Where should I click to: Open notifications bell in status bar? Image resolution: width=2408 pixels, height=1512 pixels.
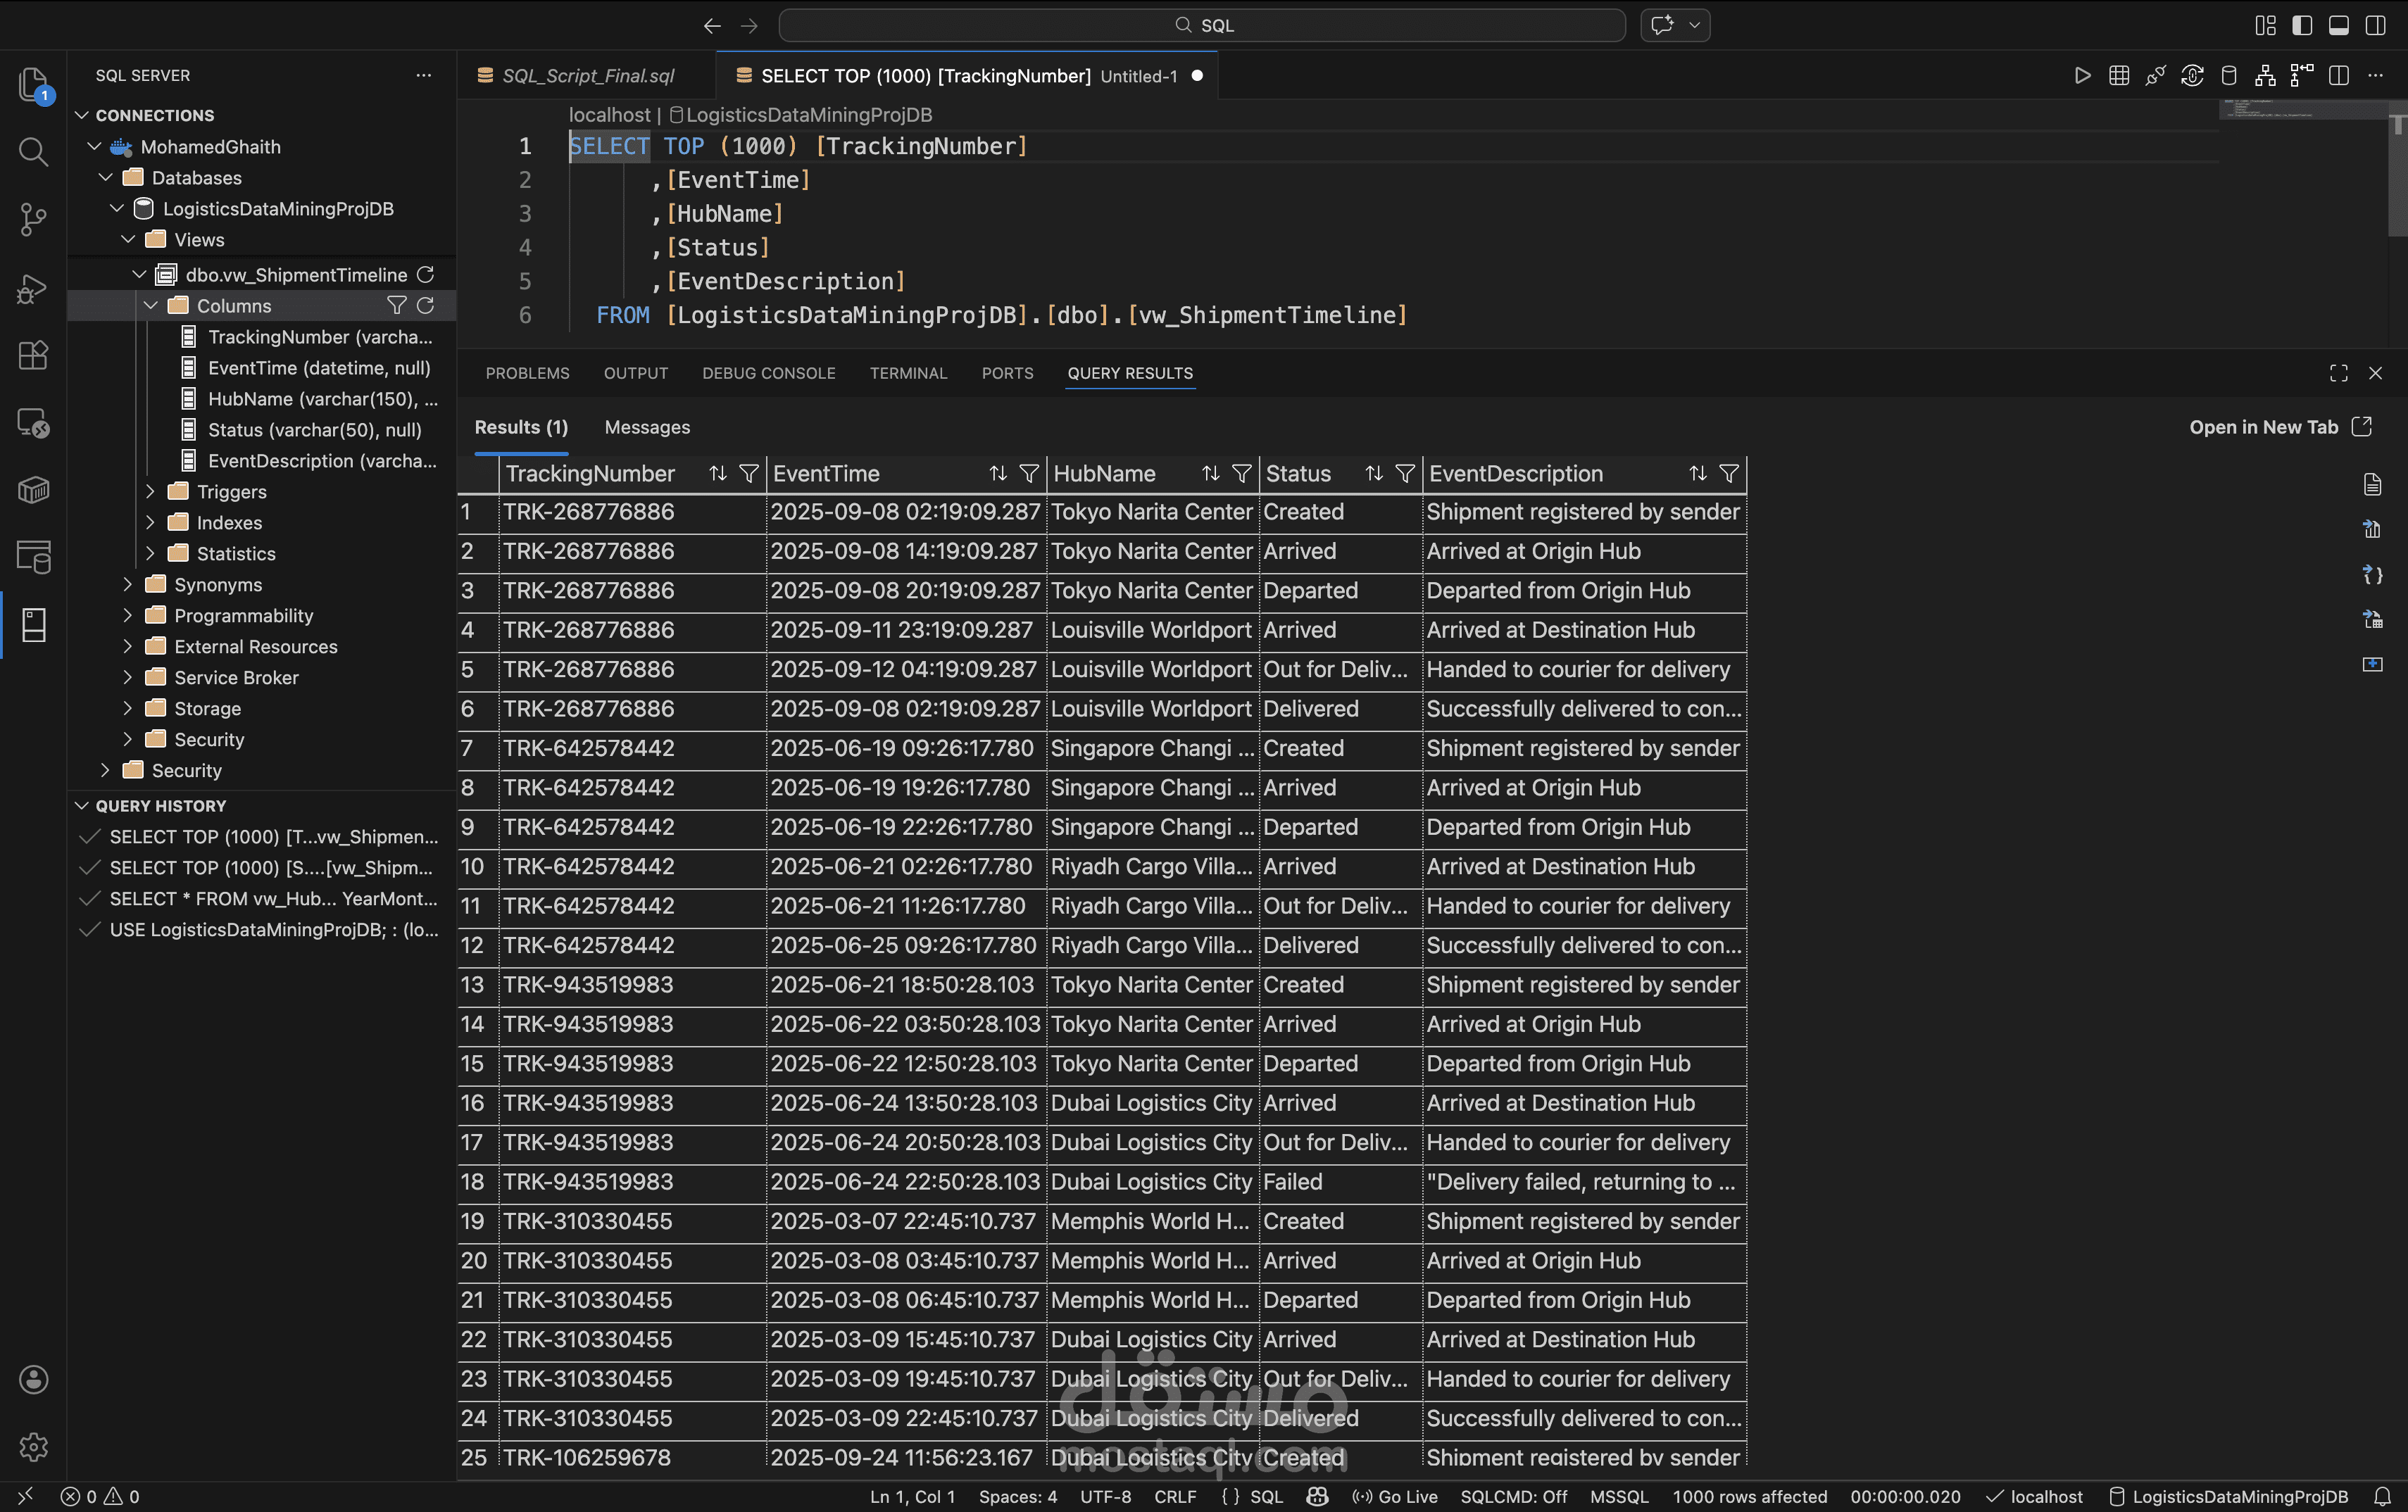2382,1496
